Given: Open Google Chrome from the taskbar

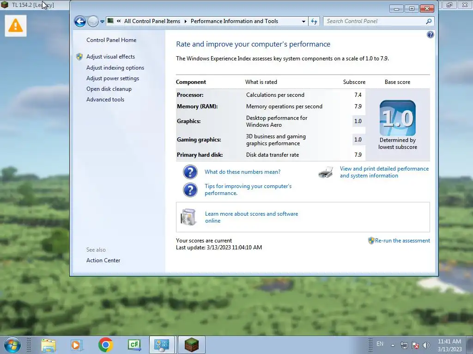Looking at the screenshot, I should click(106, 345).
